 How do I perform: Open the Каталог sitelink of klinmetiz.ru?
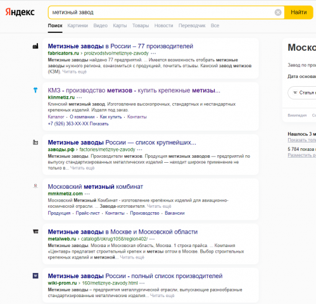(56, 117)
